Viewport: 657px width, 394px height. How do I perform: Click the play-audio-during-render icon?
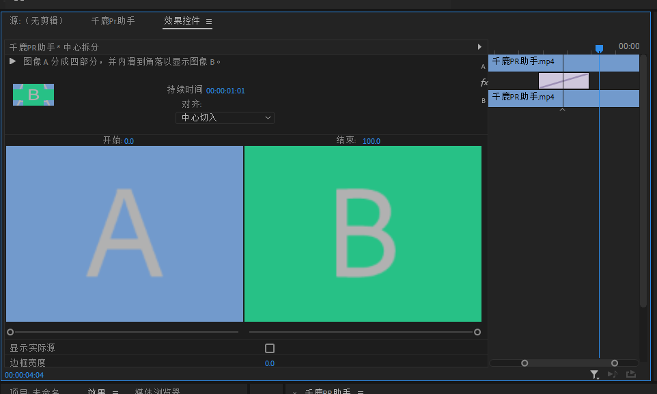tap(613, 374)
